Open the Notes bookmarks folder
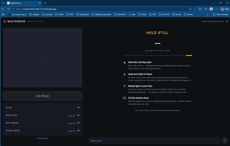 click(142, 14)
